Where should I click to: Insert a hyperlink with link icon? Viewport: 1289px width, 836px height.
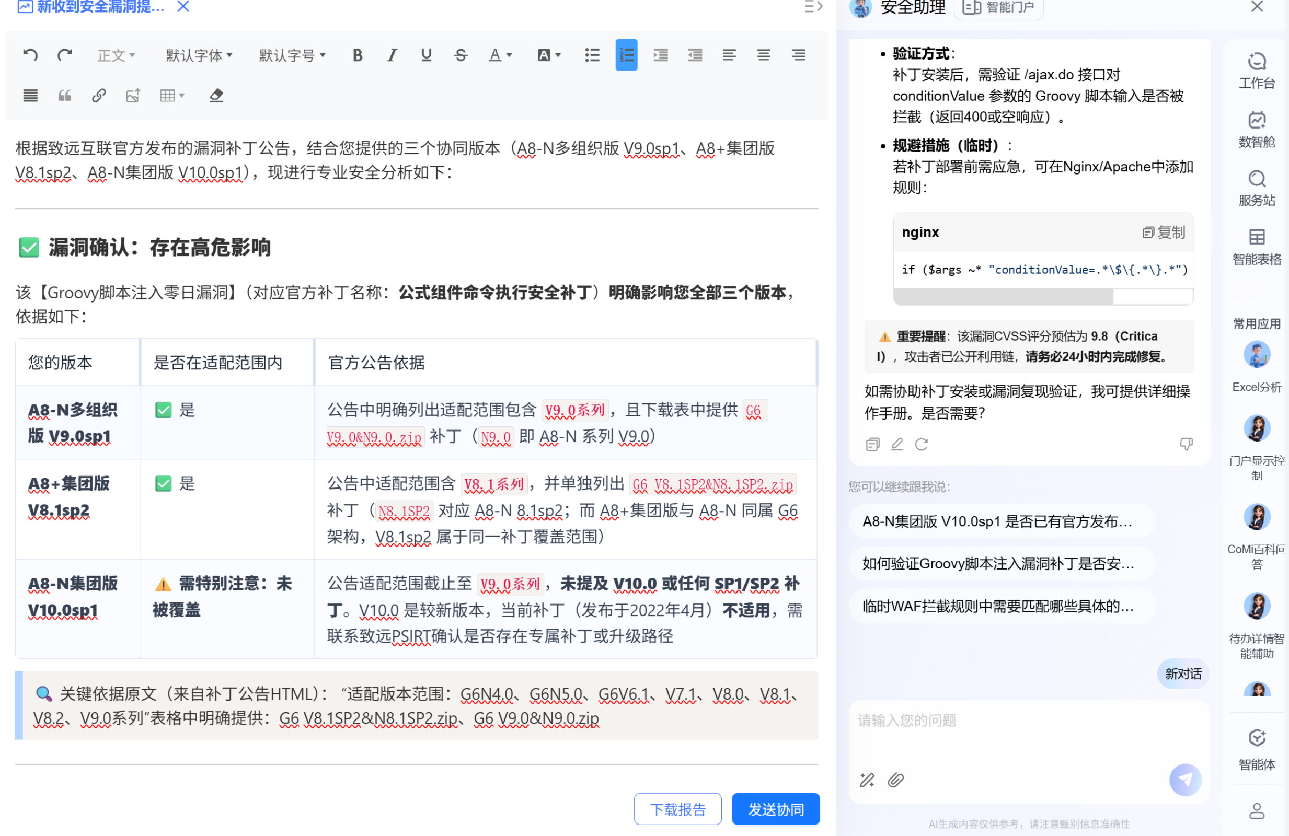coord(99,96)
